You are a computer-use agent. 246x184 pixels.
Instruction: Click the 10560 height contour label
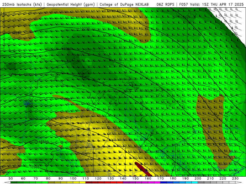click(x=34, y=167)
